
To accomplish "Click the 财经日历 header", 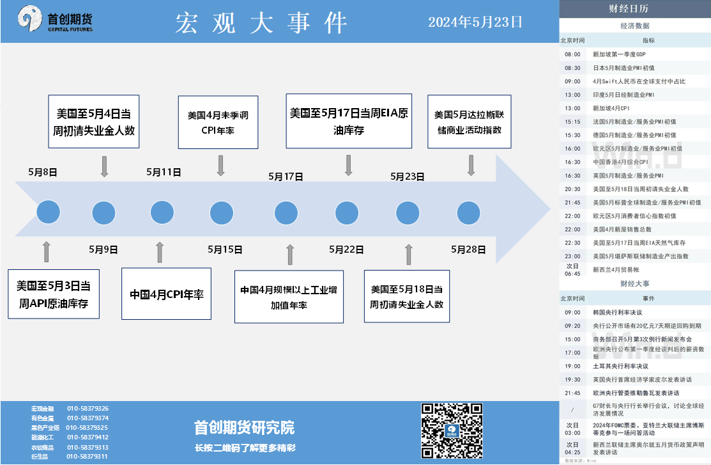I will pyautogui.click(x=635, y=8).
